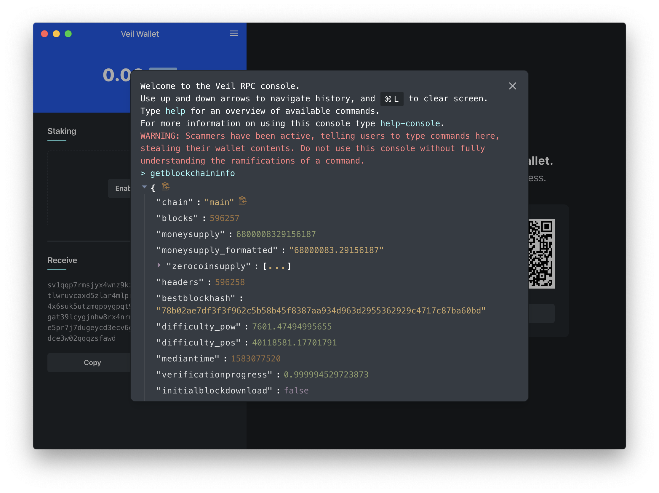Viewport: 659px width, 493px height.
Task: Select the blocks value 596257
Action: point(224,218)
